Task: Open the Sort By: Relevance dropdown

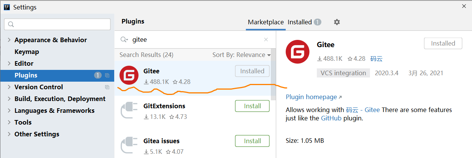Action: click(242, 55)
